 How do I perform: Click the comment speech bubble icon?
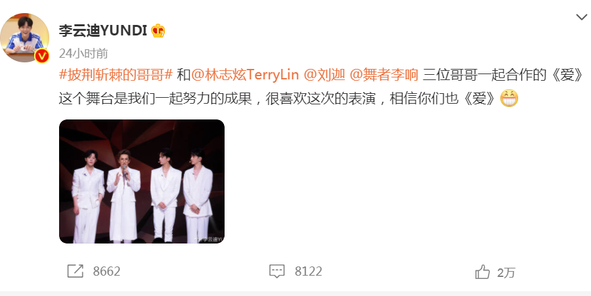click(276, 271)
